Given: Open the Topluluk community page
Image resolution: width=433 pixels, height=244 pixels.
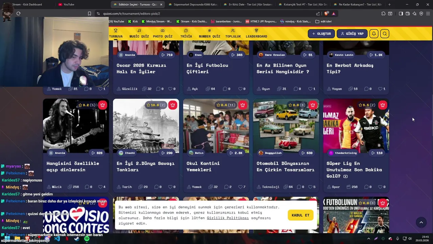Looking at the screenshot, I should coord(233,34).
